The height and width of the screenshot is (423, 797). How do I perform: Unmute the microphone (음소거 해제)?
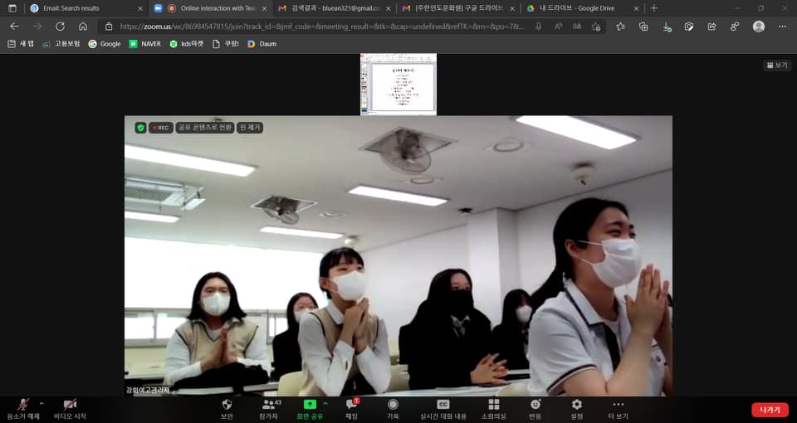pyautogui.click(x=22, y=405)
